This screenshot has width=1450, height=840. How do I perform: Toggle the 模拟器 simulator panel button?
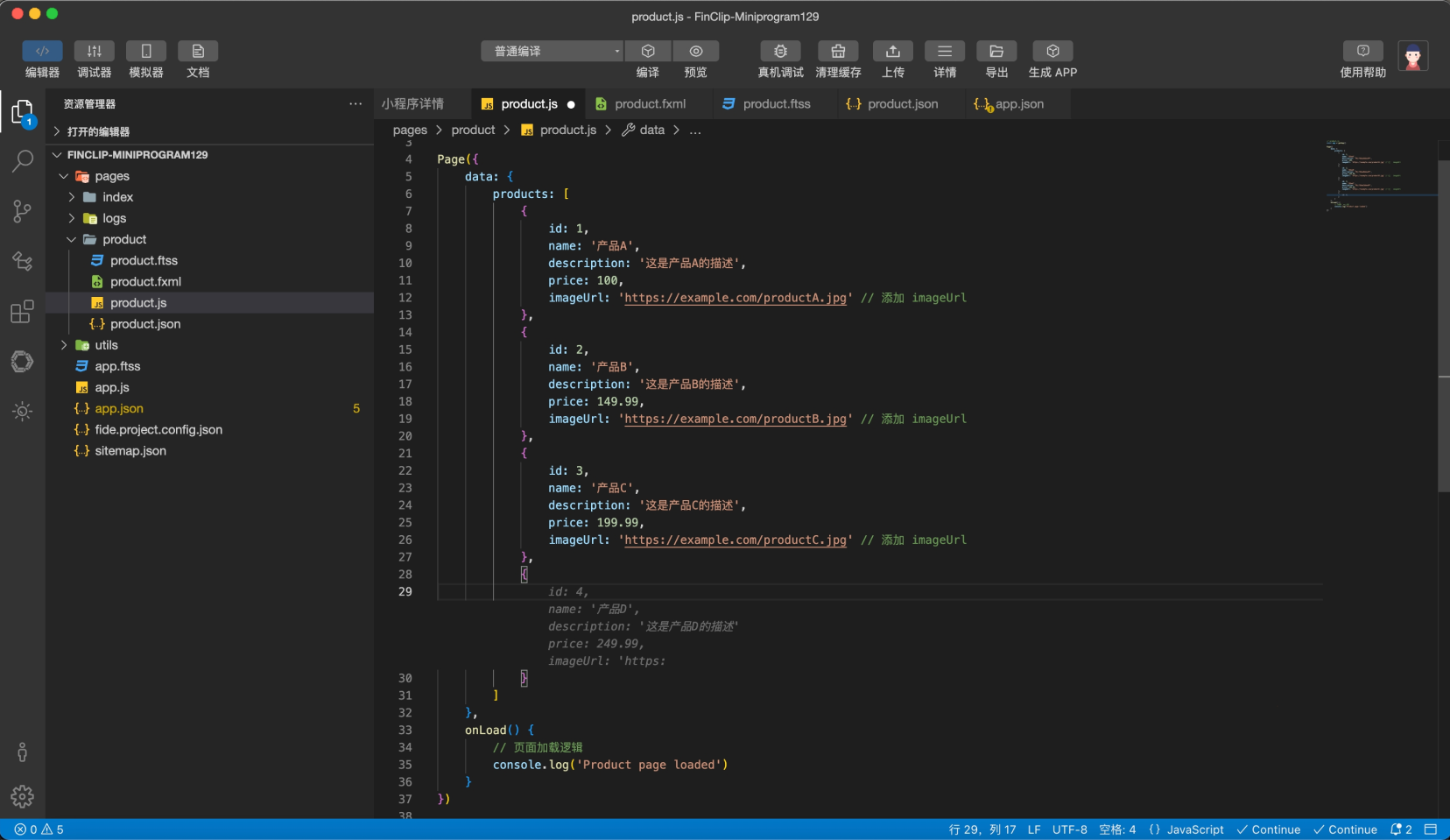146,52
